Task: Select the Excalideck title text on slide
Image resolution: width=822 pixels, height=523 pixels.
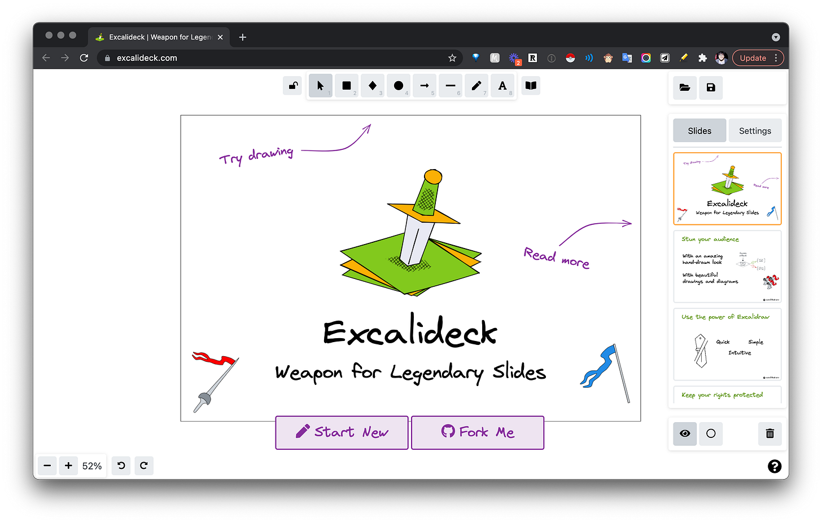Action: coord(410,330)
